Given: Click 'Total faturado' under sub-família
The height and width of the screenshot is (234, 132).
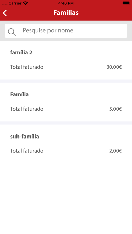Looking at the screenshot, I should pos(27,151).
